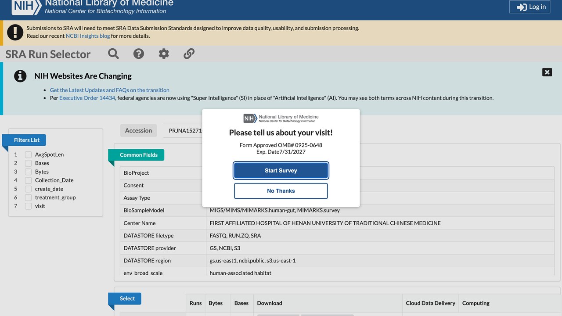Collapse the Common Fields section tab

139,154
